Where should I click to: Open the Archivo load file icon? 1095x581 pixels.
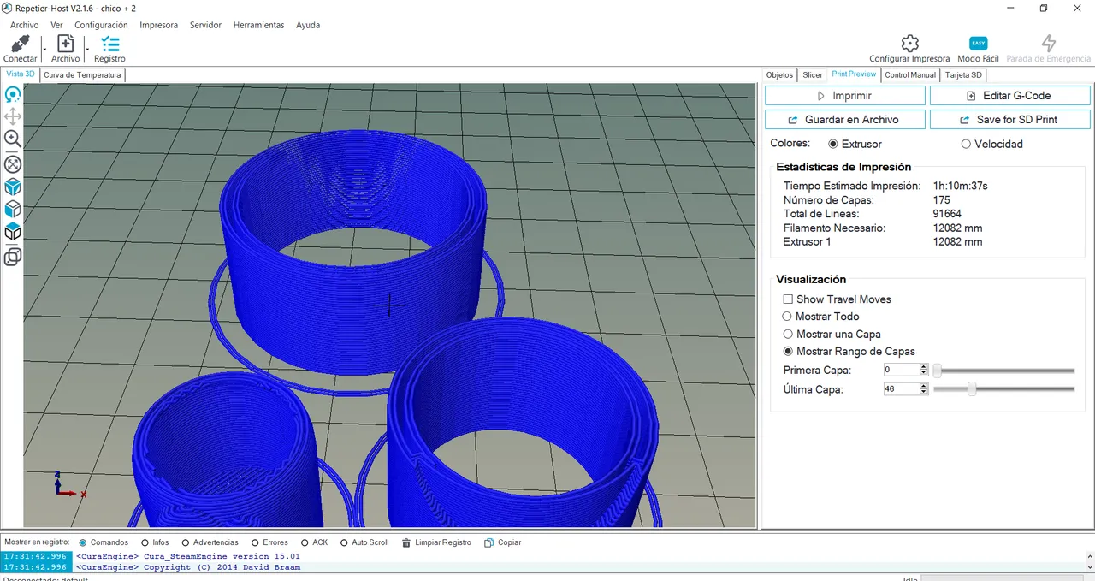click(65, 44)
